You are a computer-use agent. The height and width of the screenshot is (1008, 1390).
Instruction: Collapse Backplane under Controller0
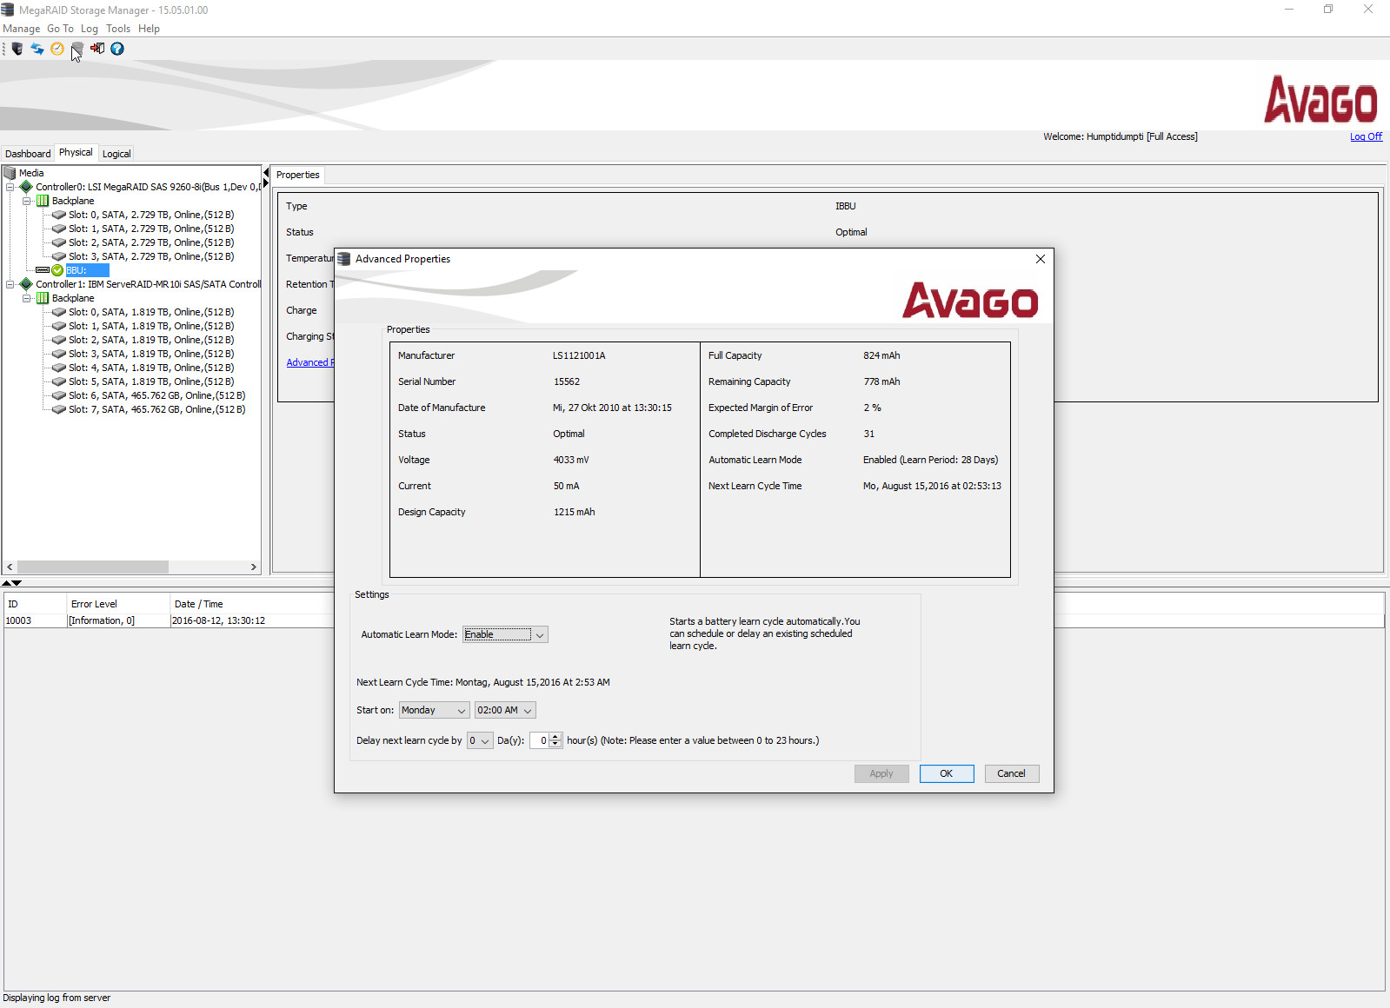[x=26, y=201]
